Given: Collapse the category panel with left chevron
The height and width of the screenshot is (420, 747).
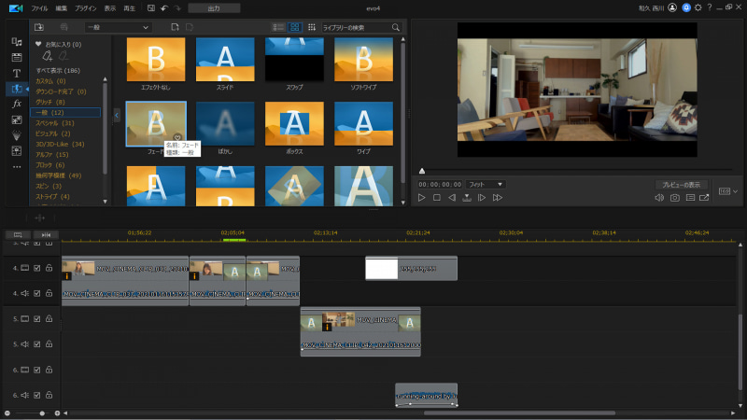Looking at the screenshot, I should [x=117, y=115].
